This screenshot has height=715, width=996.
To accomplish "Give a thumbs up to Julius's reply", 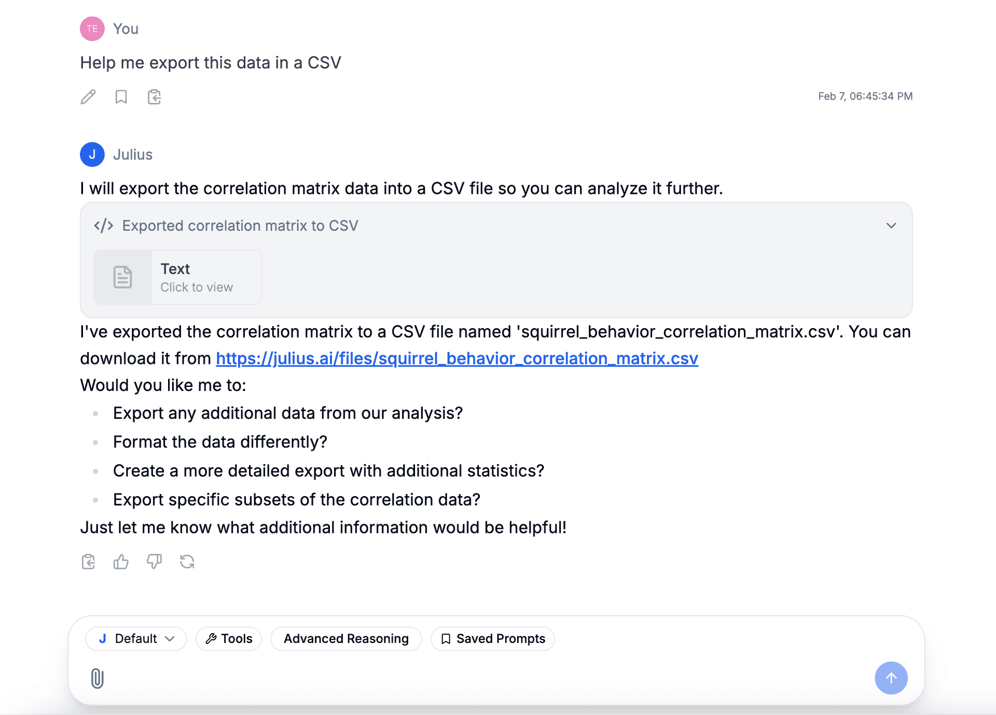I will click(121, 562).
